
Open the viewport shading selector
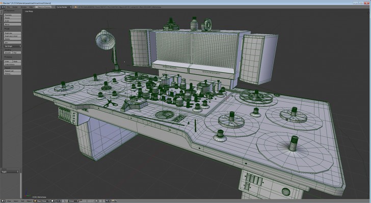click(53, 201)
